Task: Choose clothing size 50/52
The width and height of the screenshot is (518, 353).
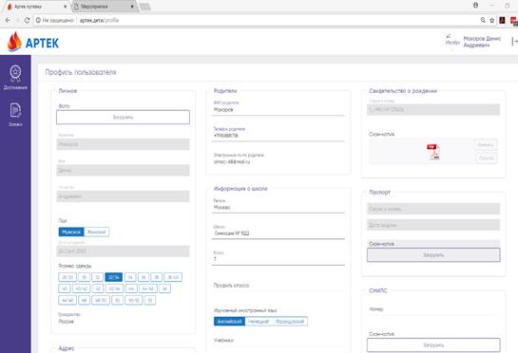Action: (133, 300)
